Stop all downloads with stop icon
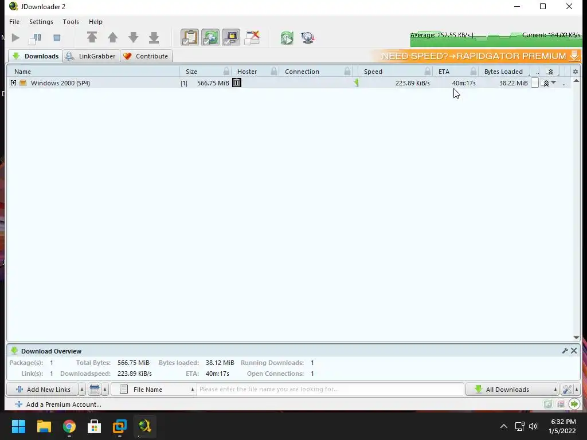Image resolution: width=587 pixels, height=440 pixels. click(x=57, y=38)
